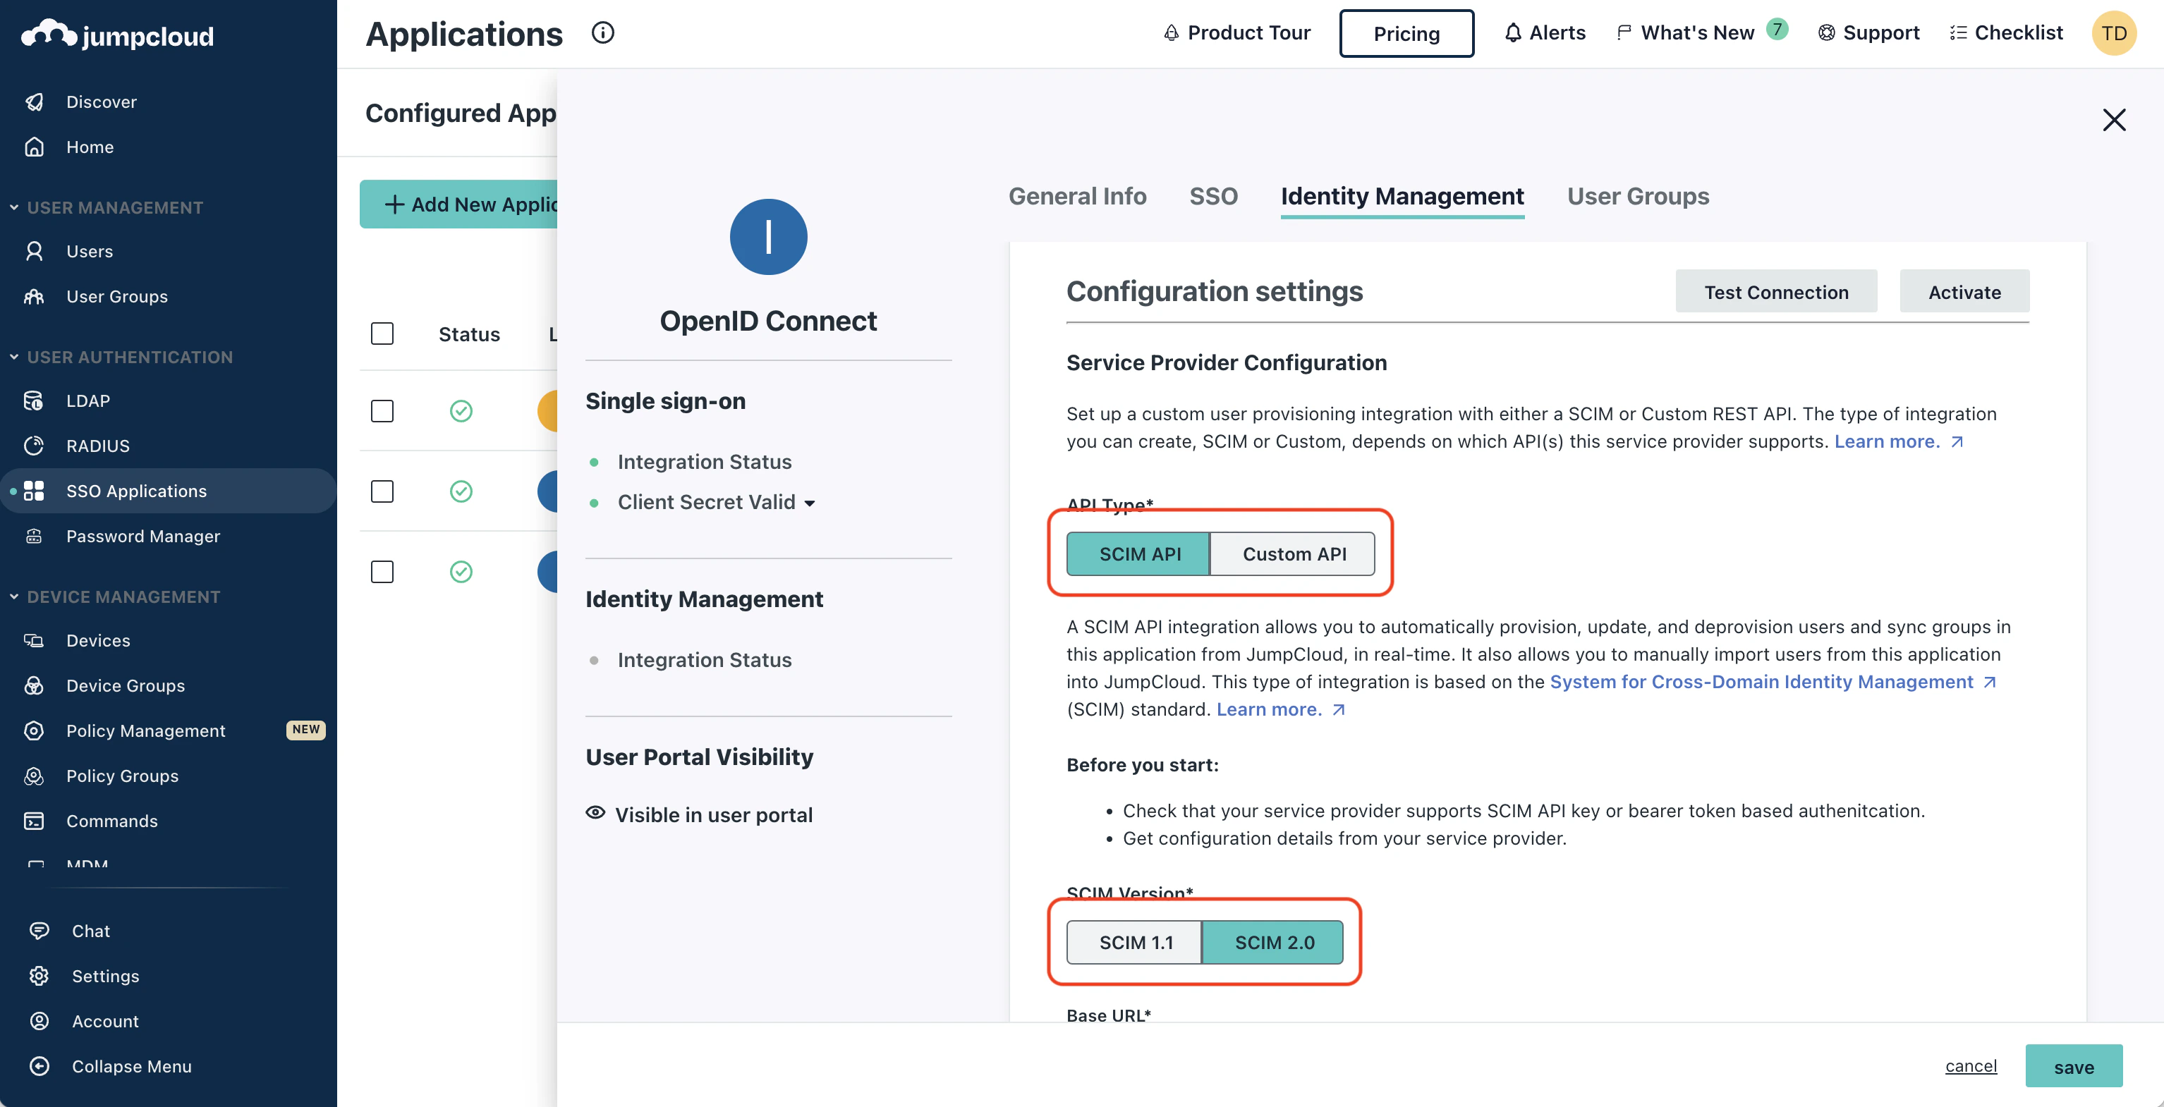Open Support via lifebuoy icon

[x=1826, y=32]
